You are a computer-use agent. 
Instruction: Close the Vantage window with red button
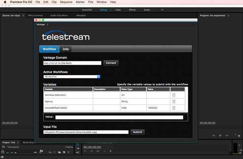36,20
